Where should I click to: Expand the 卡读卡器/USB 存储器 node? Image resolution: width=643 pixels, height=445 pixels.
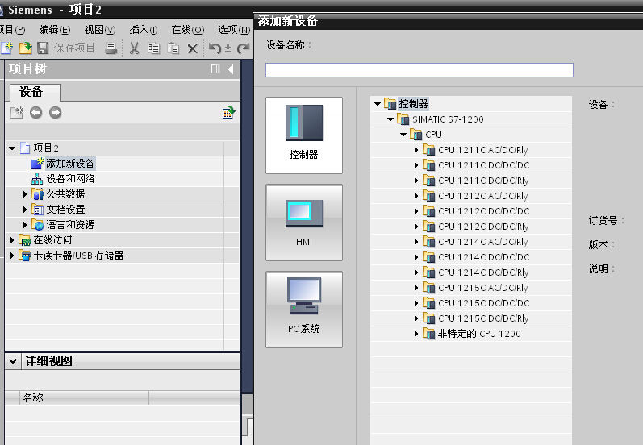[12, 256]
